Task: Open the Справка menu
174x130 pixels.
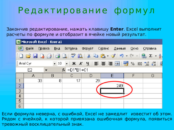Action: (150, 48)
